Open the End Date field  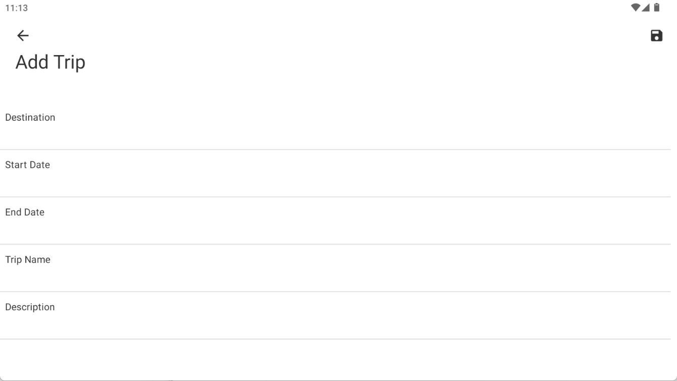click(x=335, y=221)
